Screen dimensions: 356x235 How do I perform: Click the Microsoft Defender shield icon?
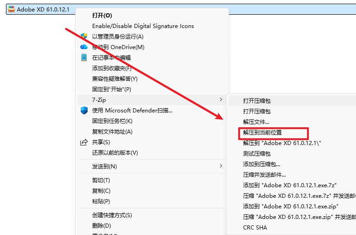pyautogui.click(x=84, y=110)
